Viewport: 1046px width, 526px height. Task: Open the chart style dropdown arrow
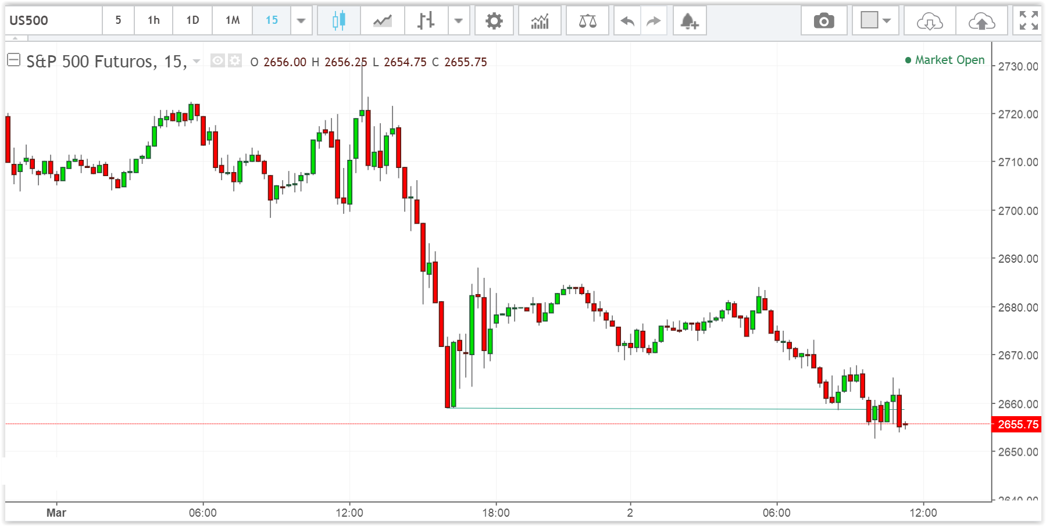pyautogui.click(x=459, y=21)
